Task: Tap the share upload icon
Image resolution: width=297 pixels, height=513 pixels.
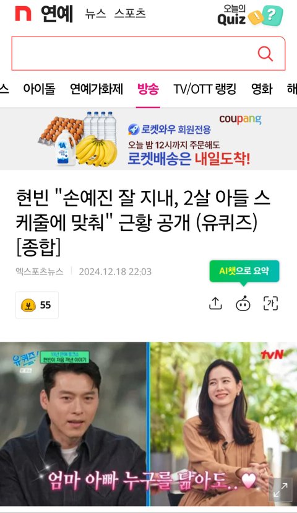Action: pos(215,304)
